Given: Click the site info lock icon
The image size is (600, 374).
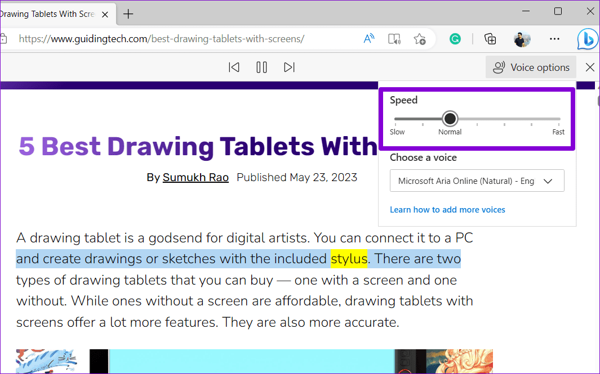Looking at the screenshot, I should 3,39.
